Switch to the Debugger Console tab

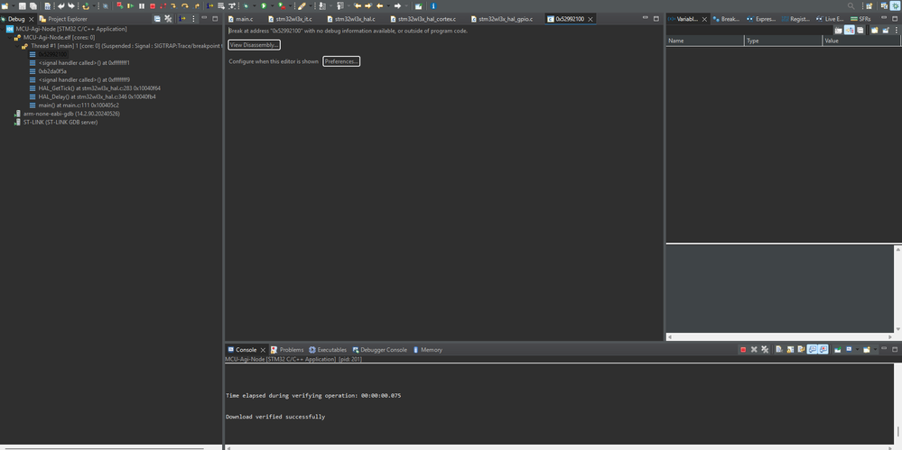379,349
